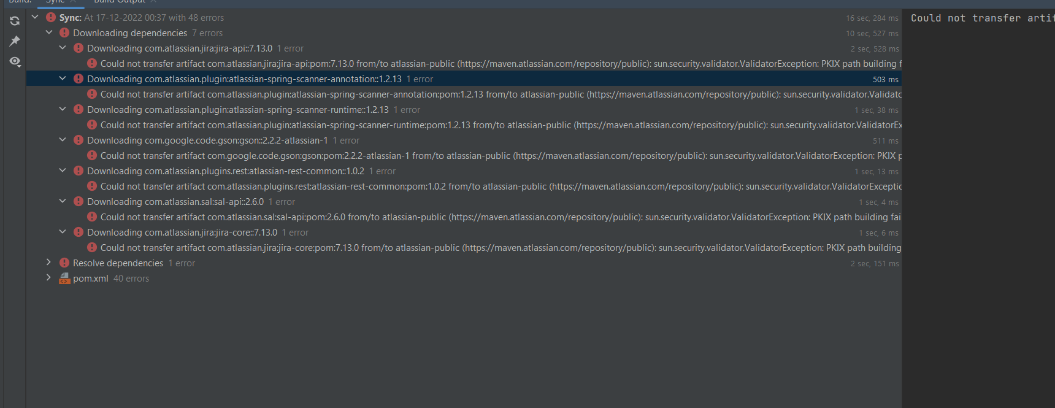Click the error icon beside the Sync root node
Image resolution: width=1055 pixels, height=408 pixels.
(x=51, y=18)
